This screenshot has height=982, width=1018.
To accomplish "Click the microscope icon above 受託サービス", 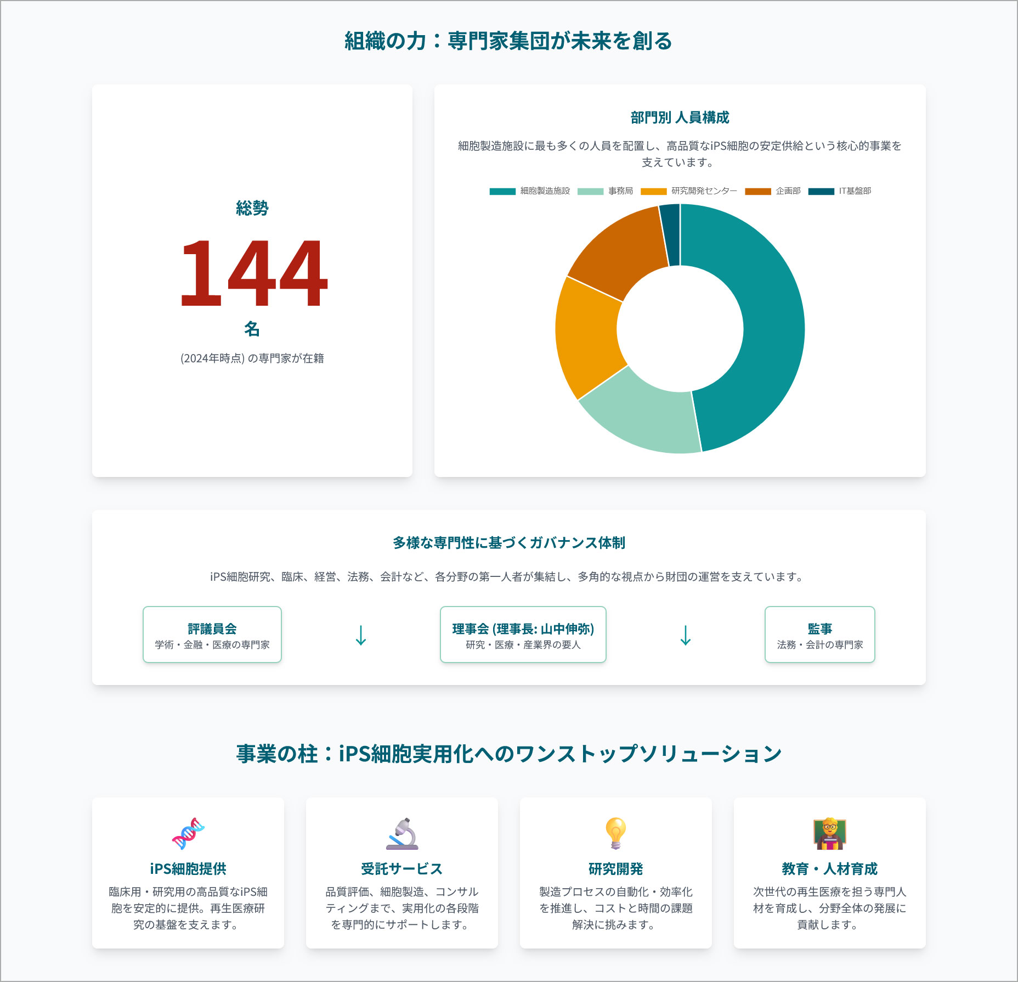I will tap(402, 833).
